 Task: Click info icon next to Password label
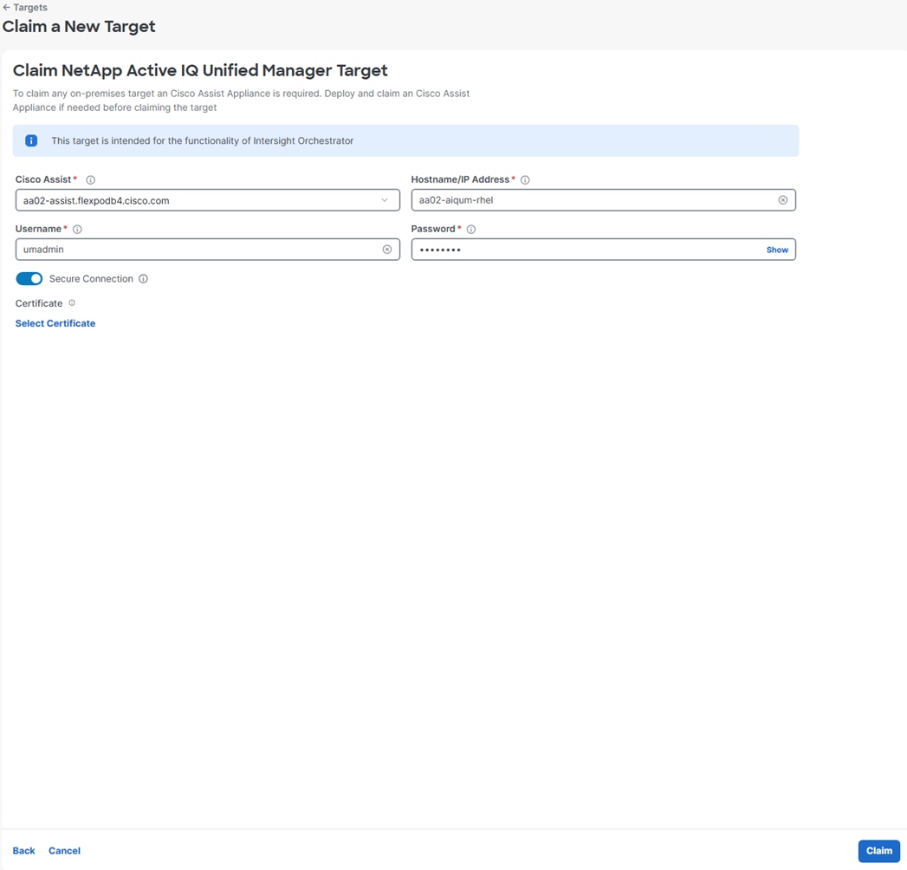pos(471,229)
